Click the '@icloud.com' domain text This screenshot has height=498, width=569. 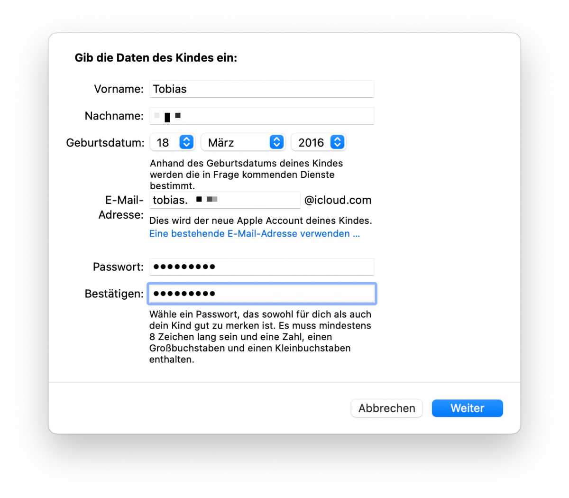(x=338, y=200)
